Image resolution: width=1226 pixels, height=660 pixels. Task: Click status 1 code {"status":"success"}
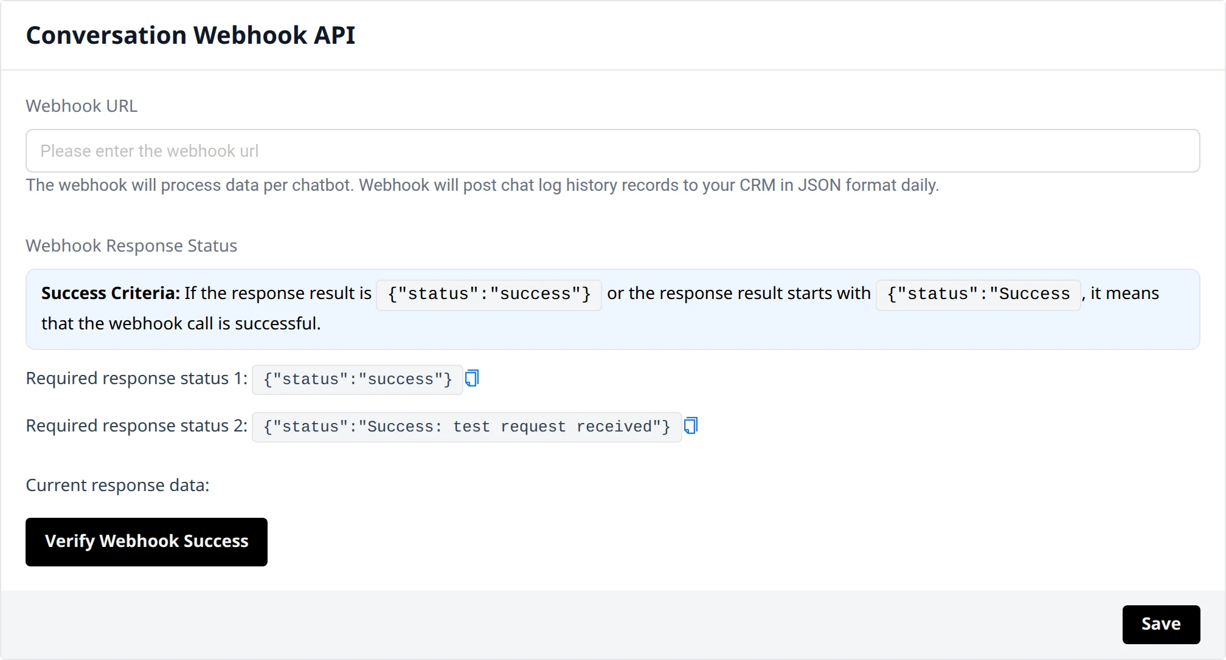point(358,380)
